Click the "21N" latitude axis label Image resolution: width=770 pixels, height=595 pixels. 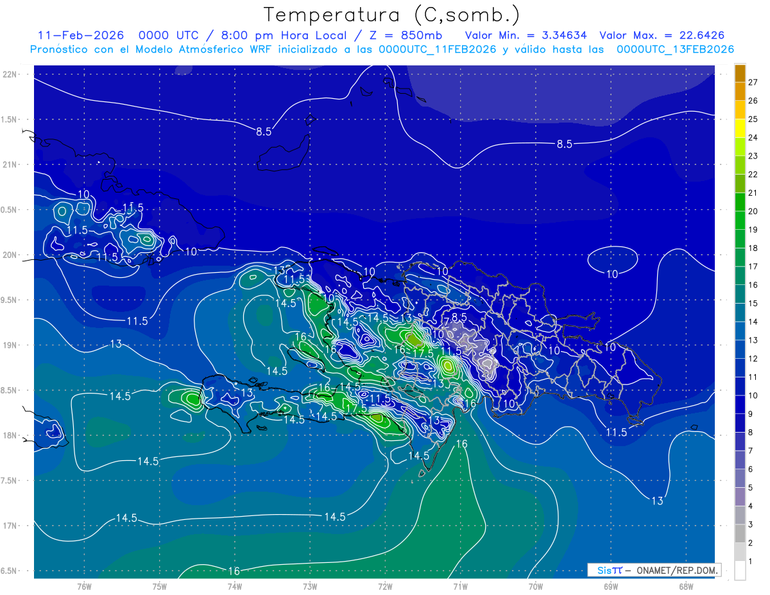click(11, 165)
